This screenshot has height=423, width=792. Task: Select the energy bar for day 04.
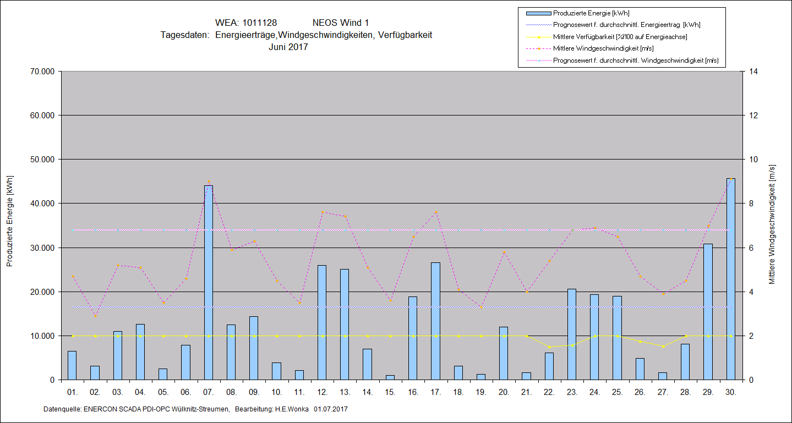(140, 352)
